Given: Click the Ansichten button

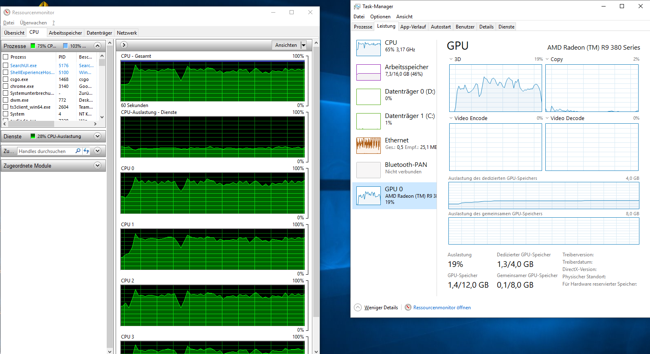Looking at the screenshot, I should coord(286,45).
